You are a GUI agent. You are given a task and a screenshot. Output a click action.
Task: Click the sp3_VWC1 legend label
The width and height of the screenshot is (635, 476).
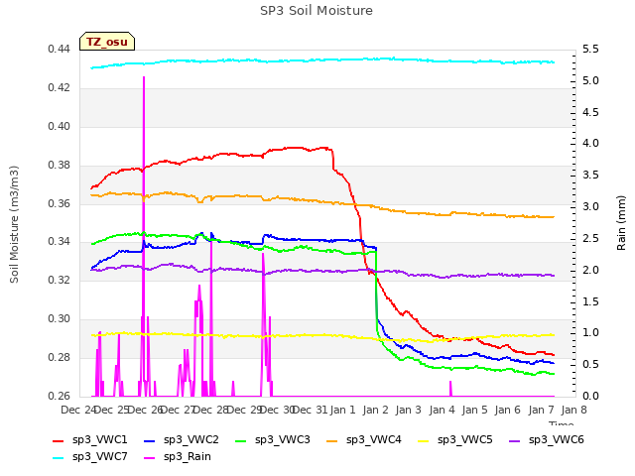(x=99, y=440)
